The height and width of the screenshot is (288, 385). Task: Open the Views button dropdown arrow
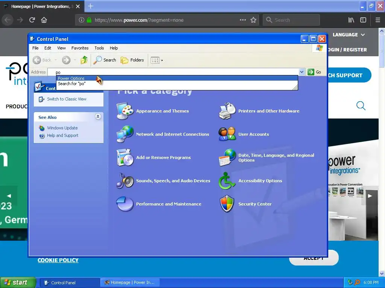pyautogui.click(x=162, y=60)
